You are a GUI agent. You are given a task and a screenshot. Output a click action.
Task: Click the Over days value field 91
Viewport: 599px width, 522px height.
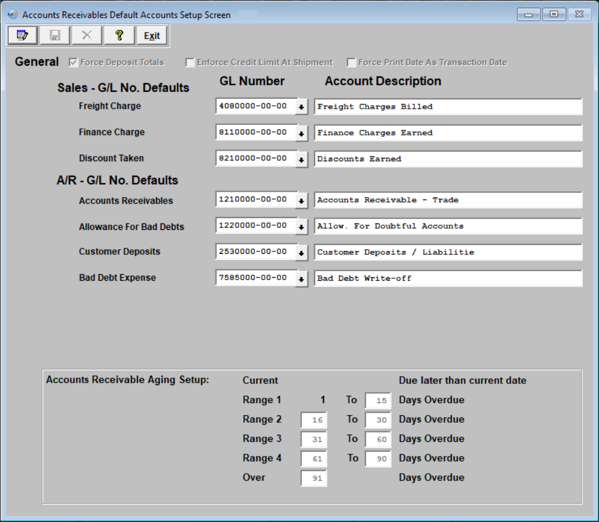[314, 478]
